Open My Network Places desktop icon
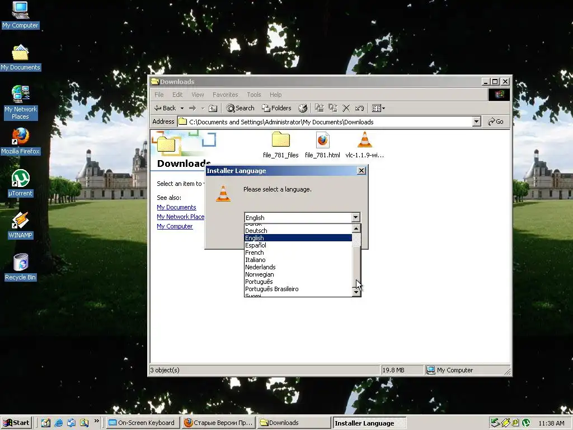 pos(20,103)
